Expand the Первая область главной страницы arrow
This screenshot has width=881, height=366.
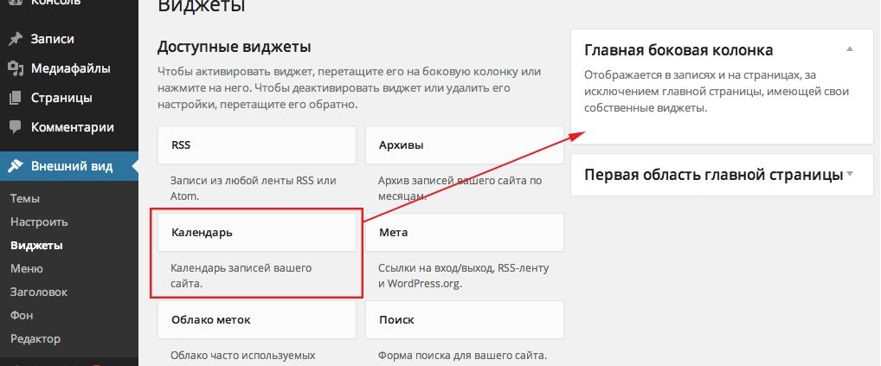850,174
